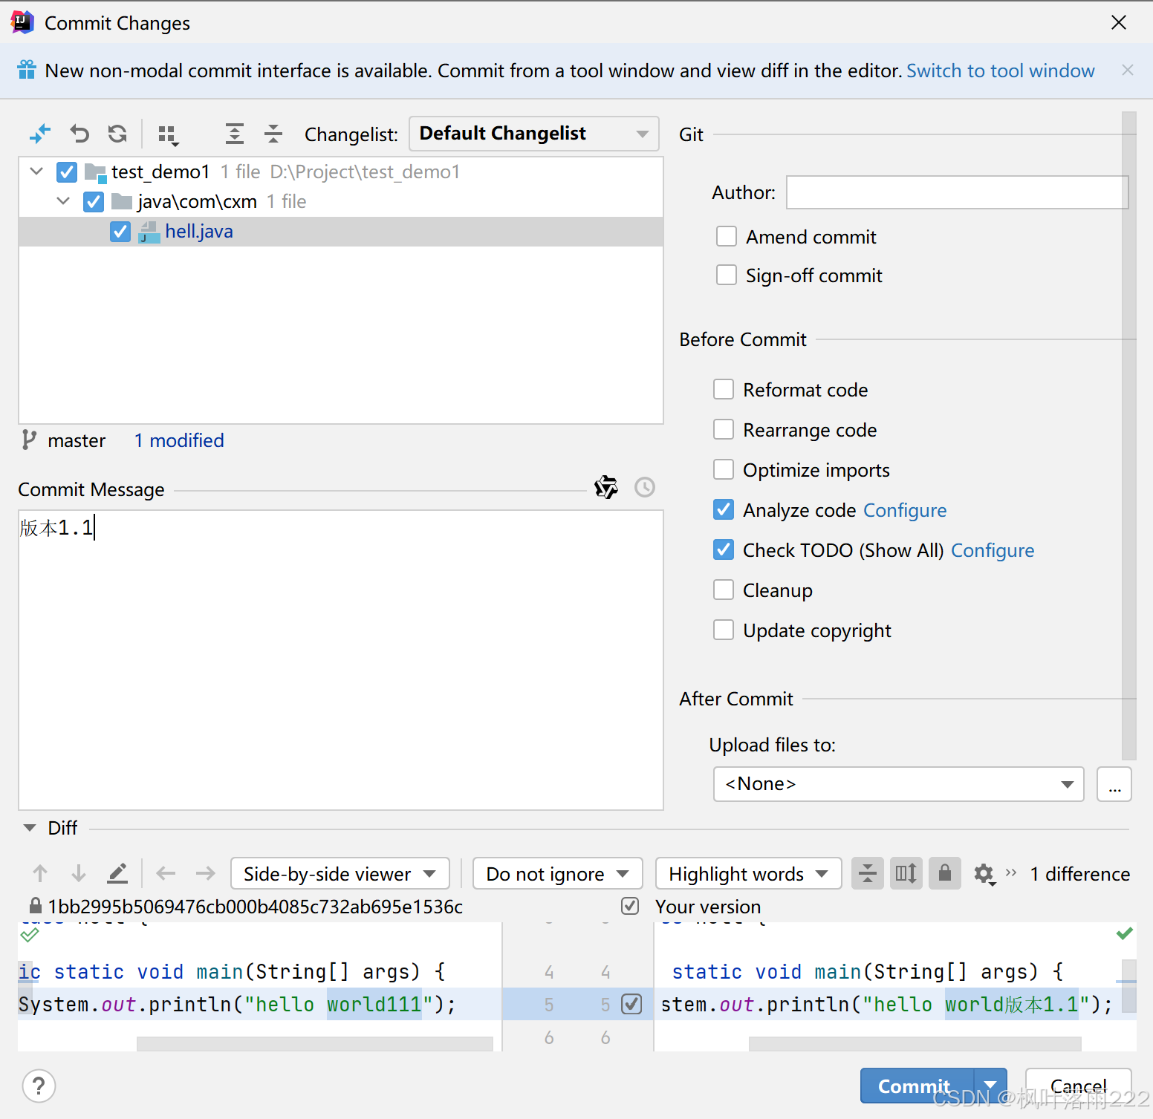1153x1119 pixels.
Task: Uncheck the Analyze code checkbox
Action: click(723, 509)
